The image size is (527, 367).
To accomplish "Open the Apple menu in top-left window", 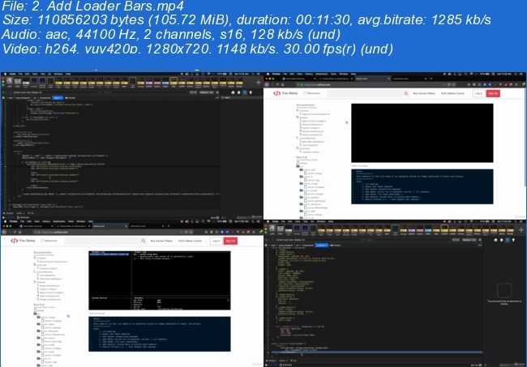I will click(5, 74).
